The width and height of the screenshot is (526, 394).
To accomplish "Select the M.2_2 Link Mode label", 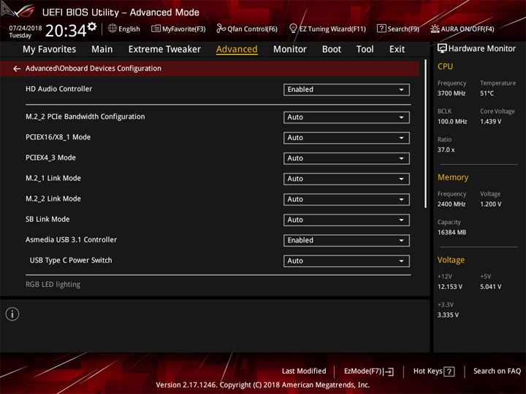I will (53, 198).
